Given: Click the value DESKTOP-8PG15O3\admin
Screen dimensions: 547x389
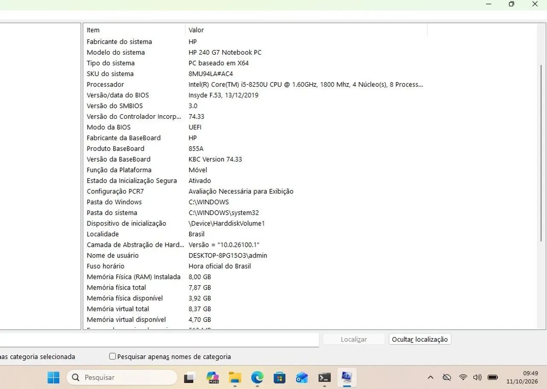Looking at the screenshot, I should [x=228, y=255].
